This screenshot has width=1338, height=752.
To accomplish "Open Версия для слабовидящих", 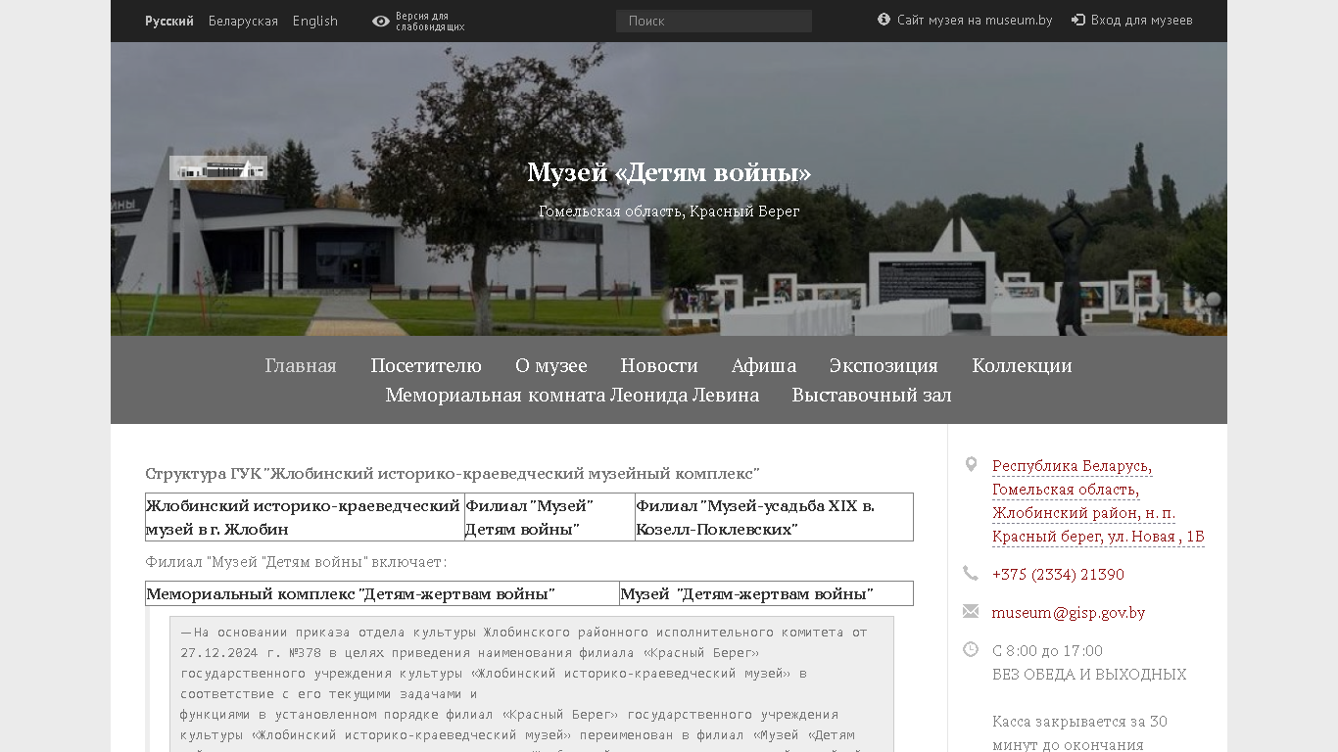I will tap(430, 22).
